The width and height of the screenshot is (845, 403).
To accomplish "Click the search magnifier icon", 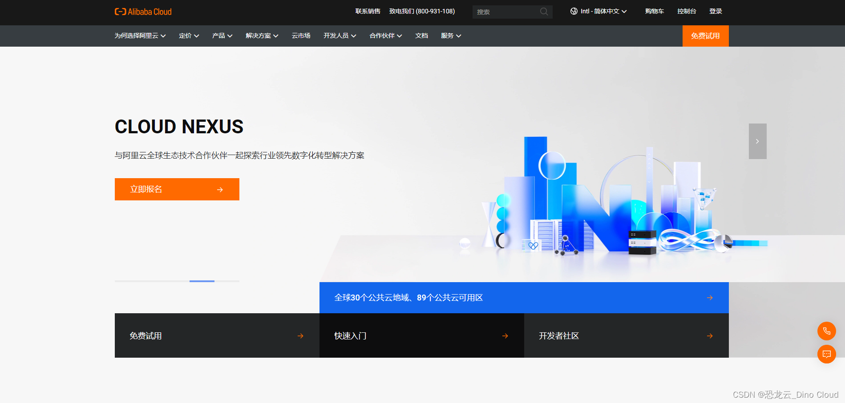I will tap(544, 12).
